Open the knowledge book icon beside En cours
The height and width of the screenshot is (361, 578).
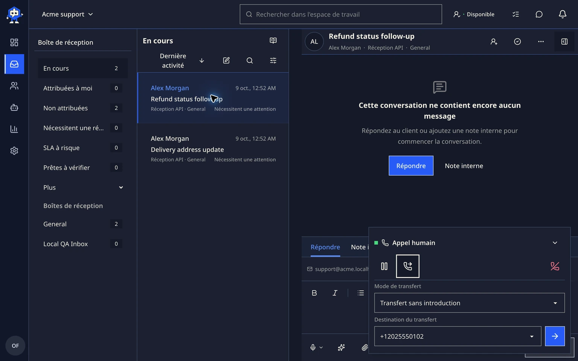[273, 41]
